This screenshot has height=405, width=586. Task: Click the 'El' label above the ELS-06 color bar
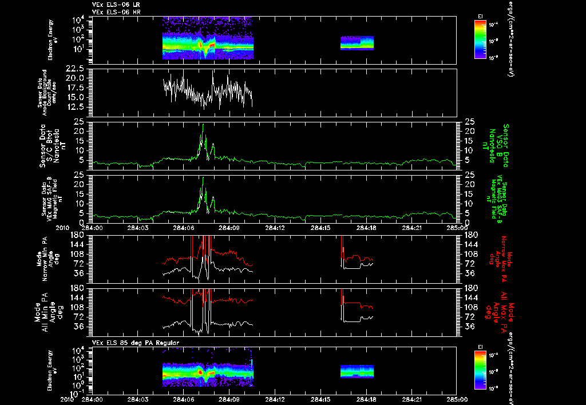pyautogui.click(x=480, y=17)
